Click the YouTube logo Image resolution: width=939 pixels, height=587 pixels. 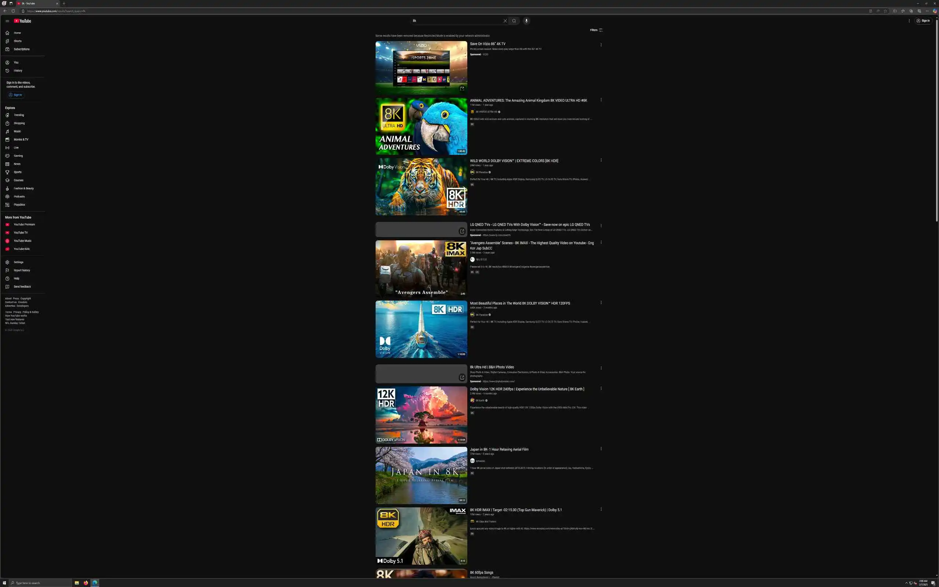(22, 21)
